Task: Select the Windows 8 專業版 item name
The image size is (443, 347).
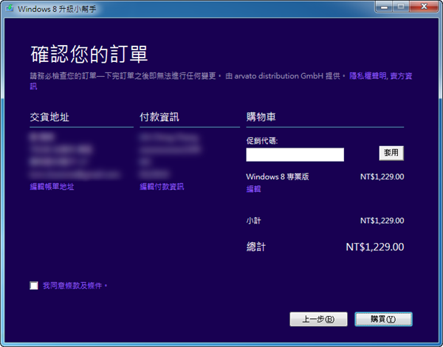Action: pyautogui.click(x=278, y=176)
